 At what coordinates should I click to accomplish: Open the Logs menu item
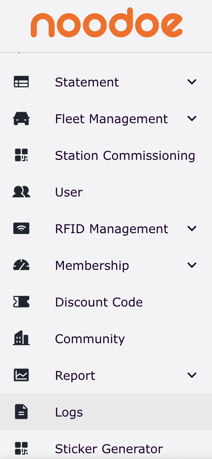[x=69, y=412]
